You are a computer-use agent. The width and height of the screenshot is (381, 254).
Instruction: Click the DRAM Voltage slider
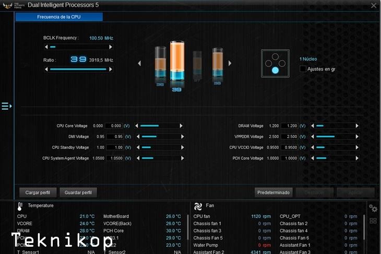tap(335, 126)
